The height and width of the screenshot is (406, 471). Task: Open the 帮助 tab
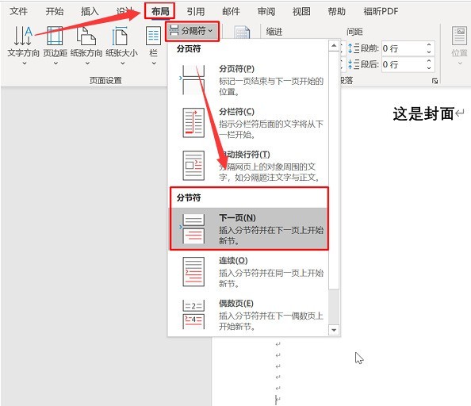tap(336, 11)
